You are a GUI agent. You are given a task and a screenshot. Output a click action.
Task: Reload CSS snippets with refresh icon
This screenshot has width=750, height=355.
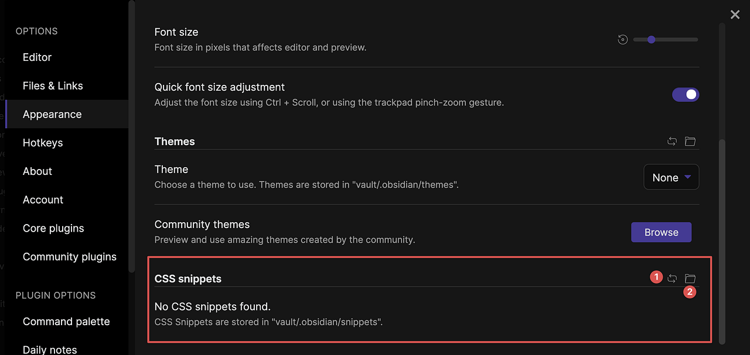click(x=672, y=278)
